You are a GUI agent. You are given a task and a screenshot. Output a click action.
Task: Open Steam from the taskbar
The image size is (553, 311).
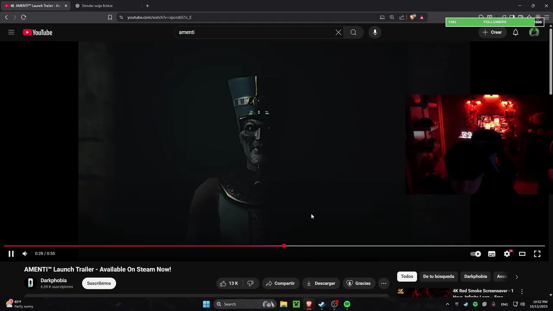coord(321,304)
